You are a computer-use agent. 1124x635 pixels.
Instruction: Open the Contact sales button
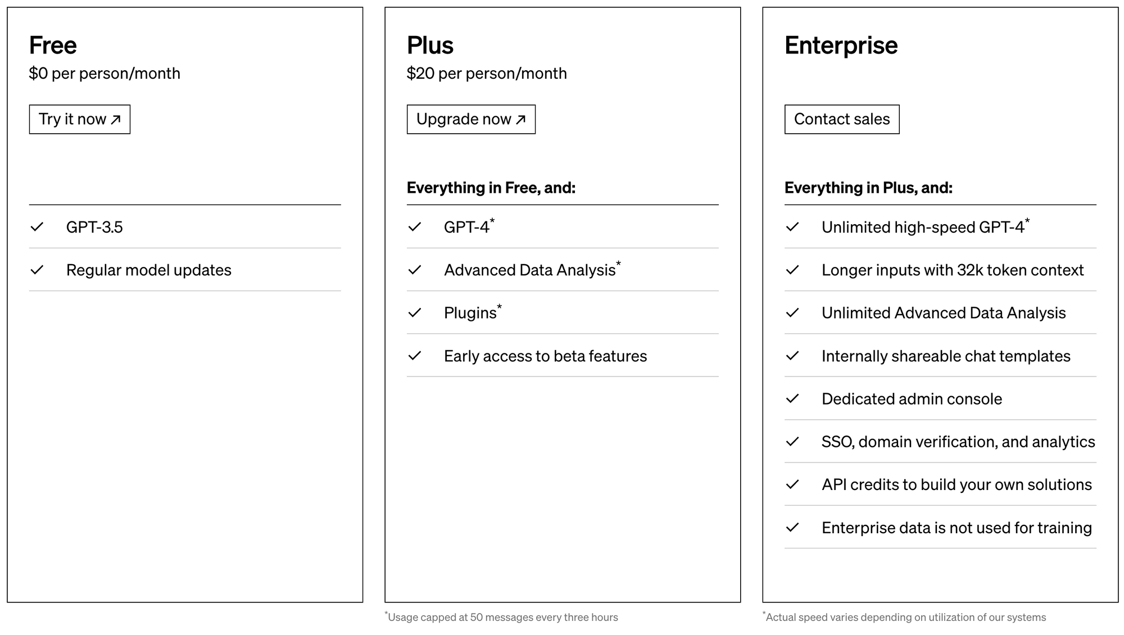842,119
